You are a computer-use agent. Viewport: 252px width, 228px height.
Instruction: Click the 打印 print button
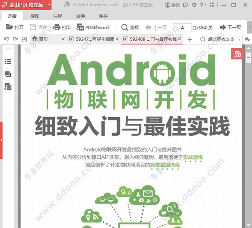(62, 27)
